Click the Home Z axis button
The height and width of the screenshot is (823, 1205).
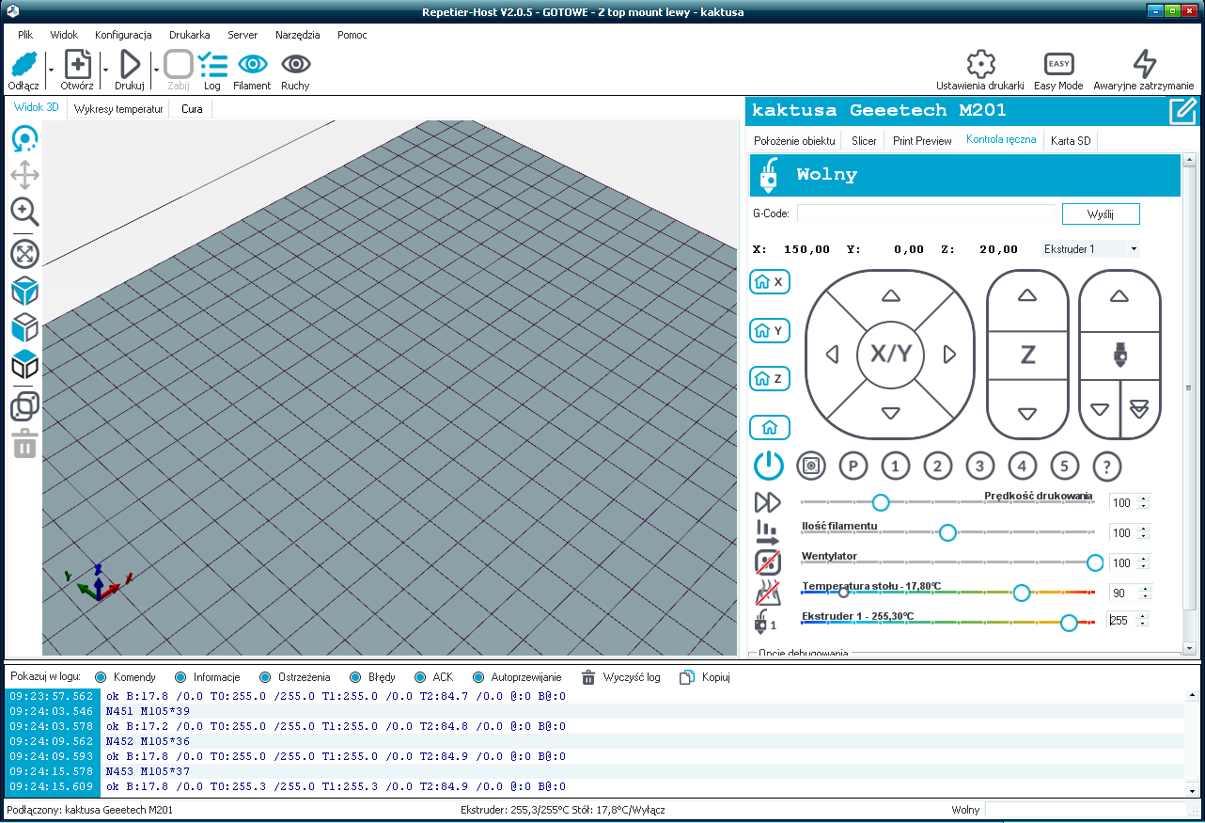(770, 378)
